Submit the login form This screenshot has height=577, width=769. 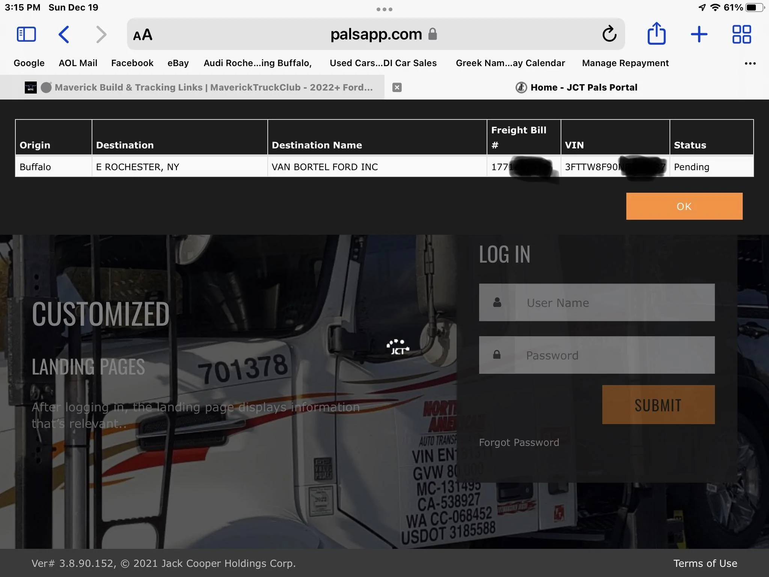pyautogui.click(x=658, y=405)
